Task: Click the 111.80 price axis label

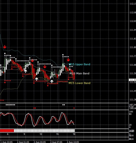Action: [x=133, y=47]
